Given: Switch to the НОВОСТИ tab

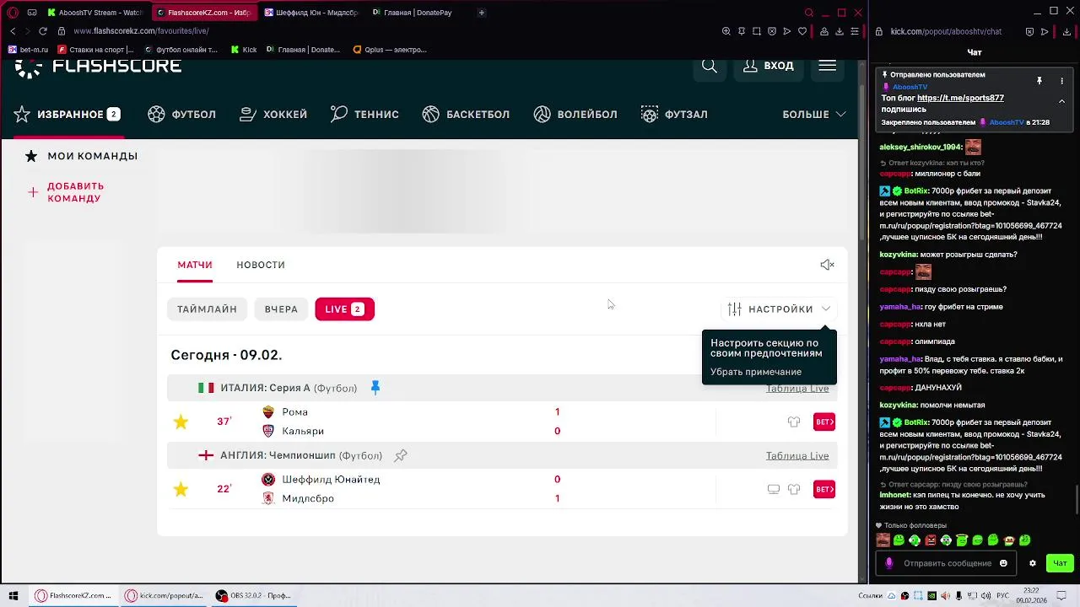Looking at the screenshot, I should coord(261,265).
